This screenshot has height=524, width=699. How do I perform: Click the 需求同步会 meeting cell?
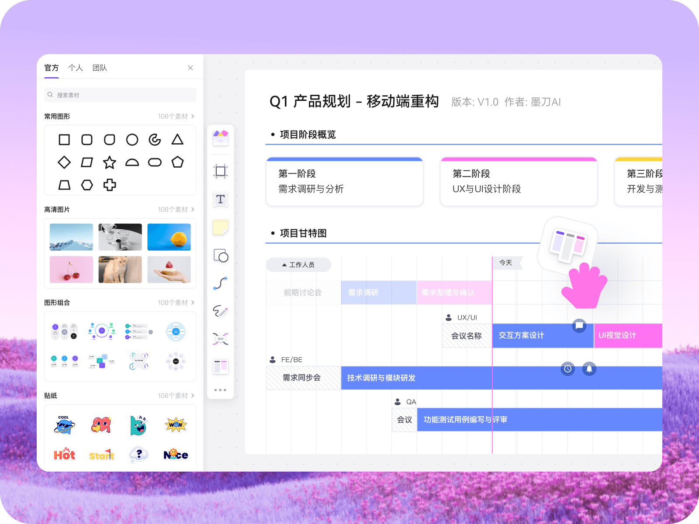coord(303,378)
